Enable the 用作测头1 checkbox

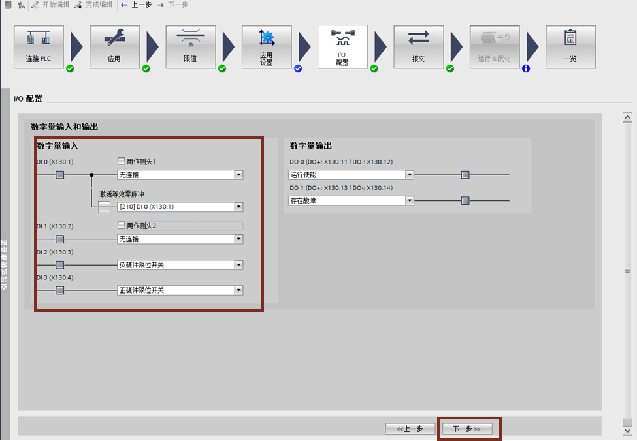(122, 161)
